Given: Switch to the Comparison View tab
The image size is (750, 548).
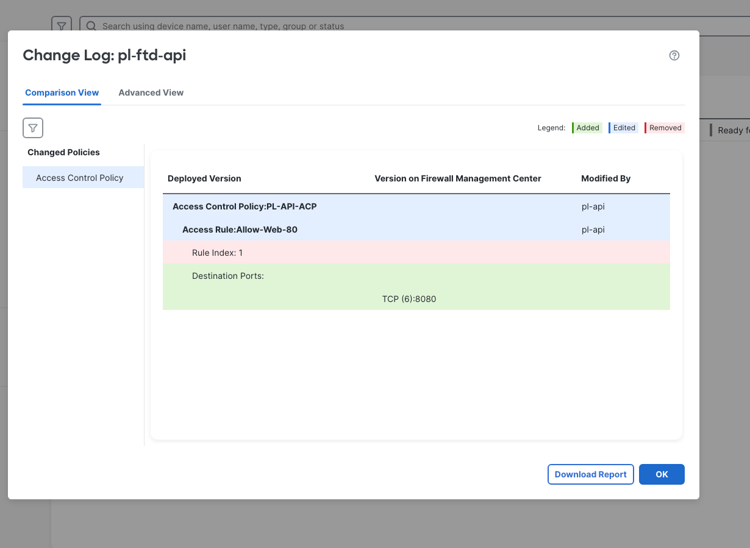Looking at the screenshot, I should click(x=62, y=93).
